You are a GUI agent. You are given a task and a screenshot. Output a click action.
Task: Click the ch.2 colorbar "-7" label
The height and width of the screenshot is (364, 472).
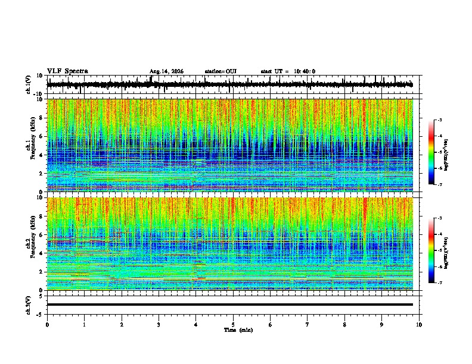point(440,283)
